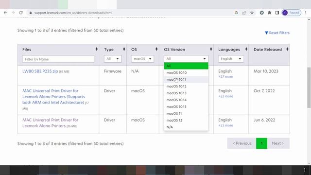Open the Paused profile button
The height and width of the screenshot is (175, 311).
click(292, 13)
